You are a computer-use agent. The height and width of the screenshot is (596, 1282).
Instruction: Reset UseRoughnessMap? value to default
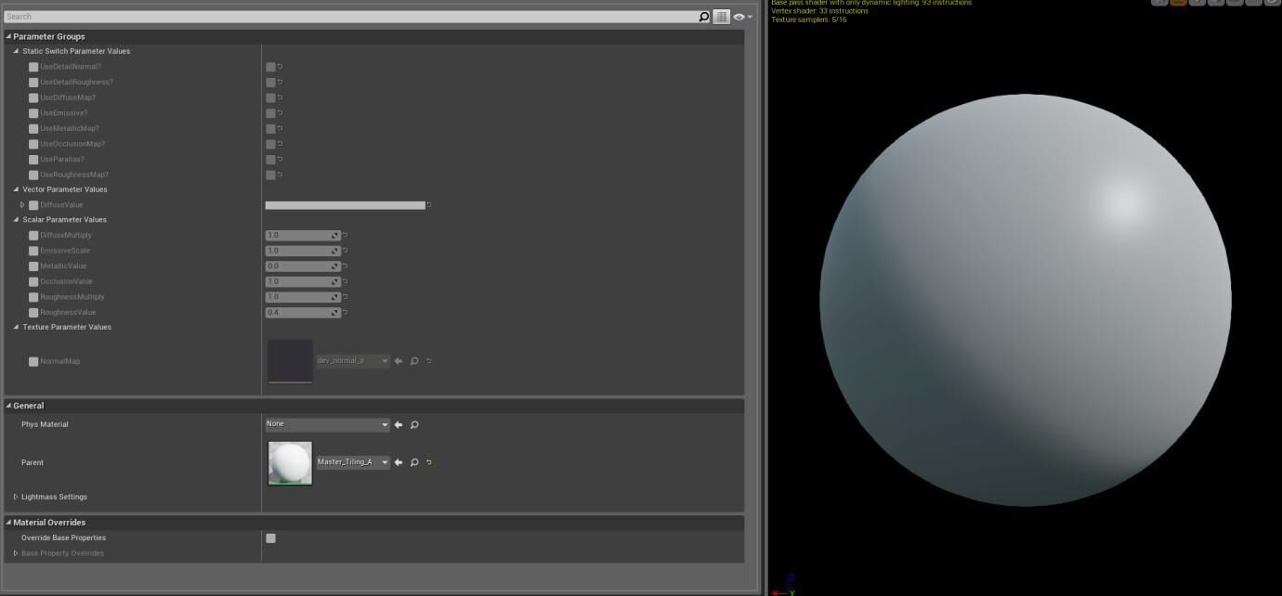280,175
